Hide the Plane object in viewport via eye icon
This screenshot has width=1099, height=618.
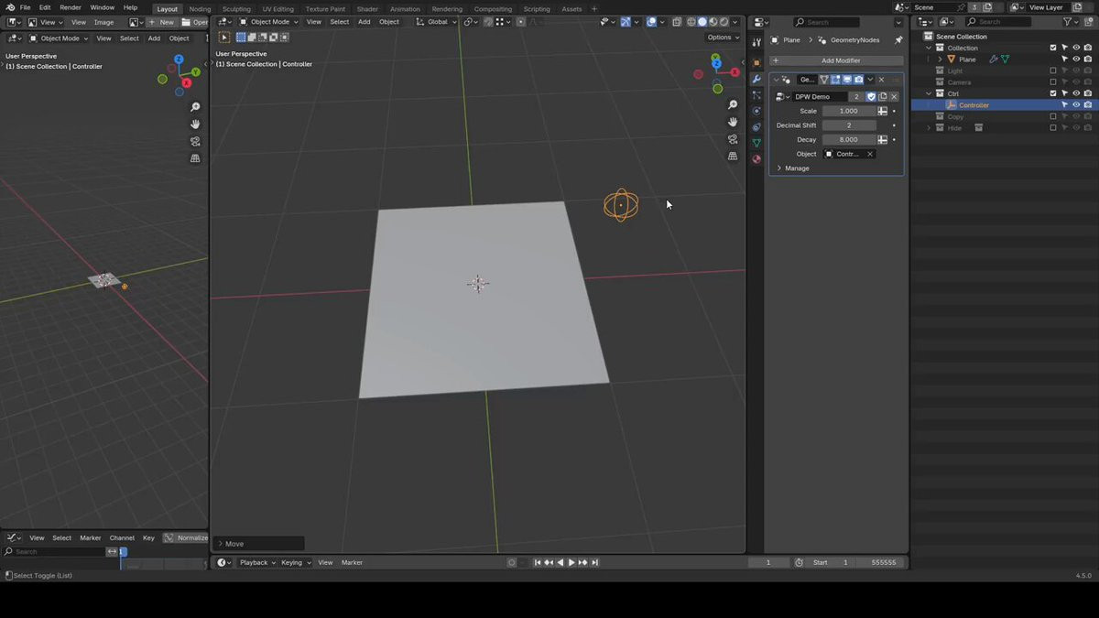coord(1076,60)
